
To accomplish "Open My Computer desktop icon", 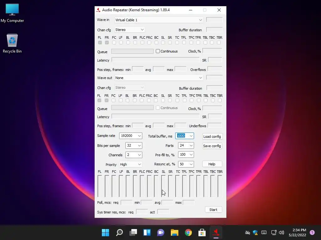I will 12,13.
